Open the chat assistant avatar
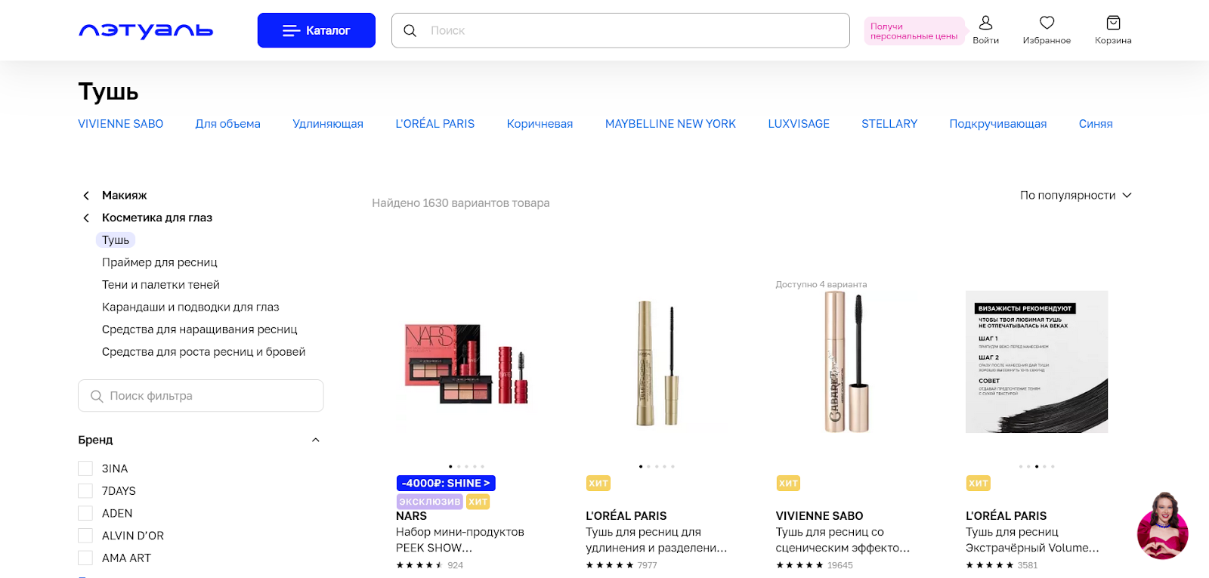Image resolution: width=1209 pixels, height=578 pixels. tap(1162, 526)
